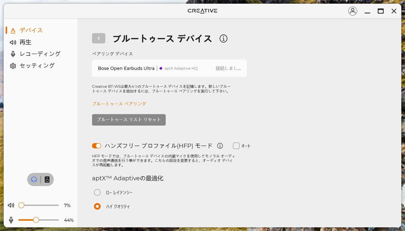Switch output to headphones icon

coord(34,179)
